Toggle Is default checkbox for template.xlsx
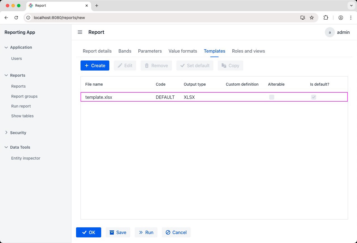The image size is (357, 243). (314, 97)
